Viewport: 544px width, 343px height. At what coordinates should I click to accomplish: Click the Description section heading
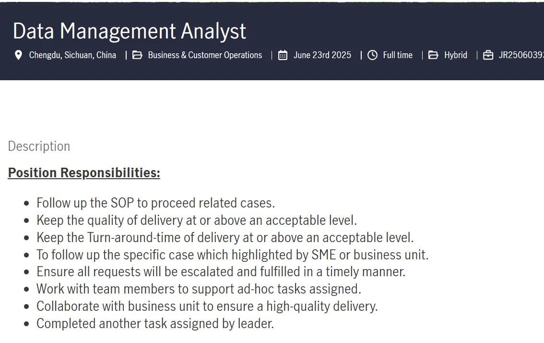(x=39, y=147)
